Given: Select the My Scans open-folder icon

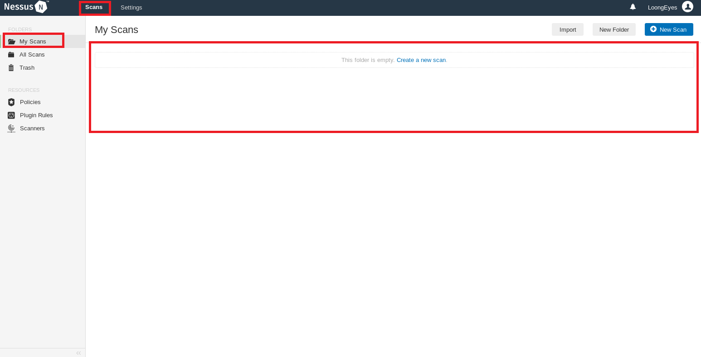Looking at the screenshot, I should pyautogui.click(x=11, y=42).
